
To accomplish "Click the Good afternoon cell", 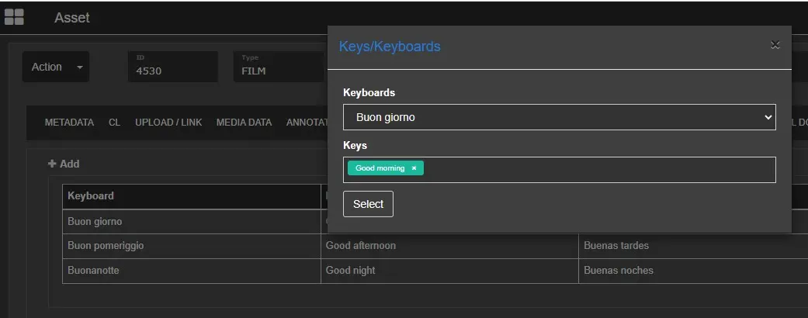I will pyautogui.click(x=361, y=246).
